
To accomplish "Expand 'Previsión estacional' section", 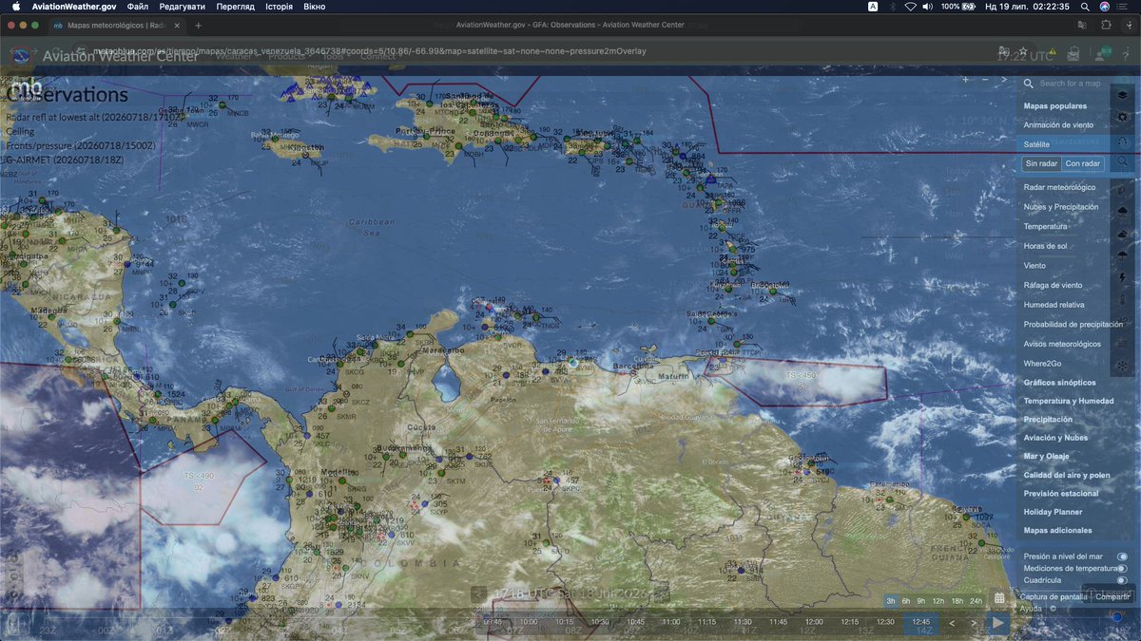I will click(x=1061, y=493).
